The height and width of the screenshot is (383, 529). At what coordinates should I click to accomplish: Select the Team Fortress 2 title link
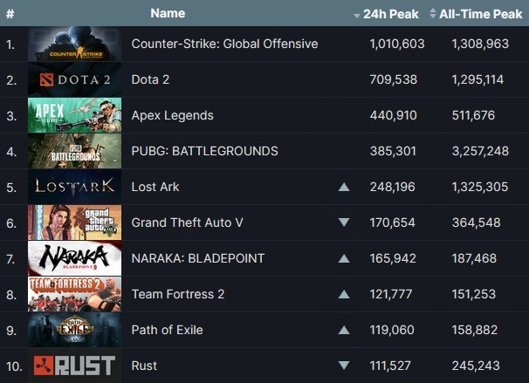pyautogui.click(x=177, y=294)
